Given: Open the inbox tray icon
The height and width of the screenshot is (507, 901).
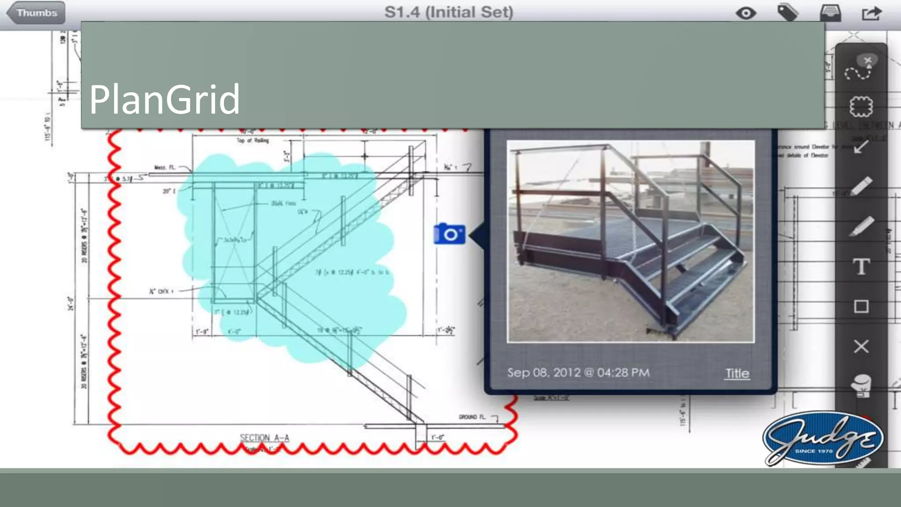Looking at the screenshot, I should tap(830, 13).
